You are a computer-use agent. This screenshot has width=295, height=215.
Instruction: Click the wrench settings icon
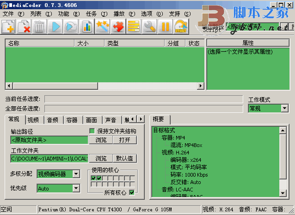tap(149, 26)
